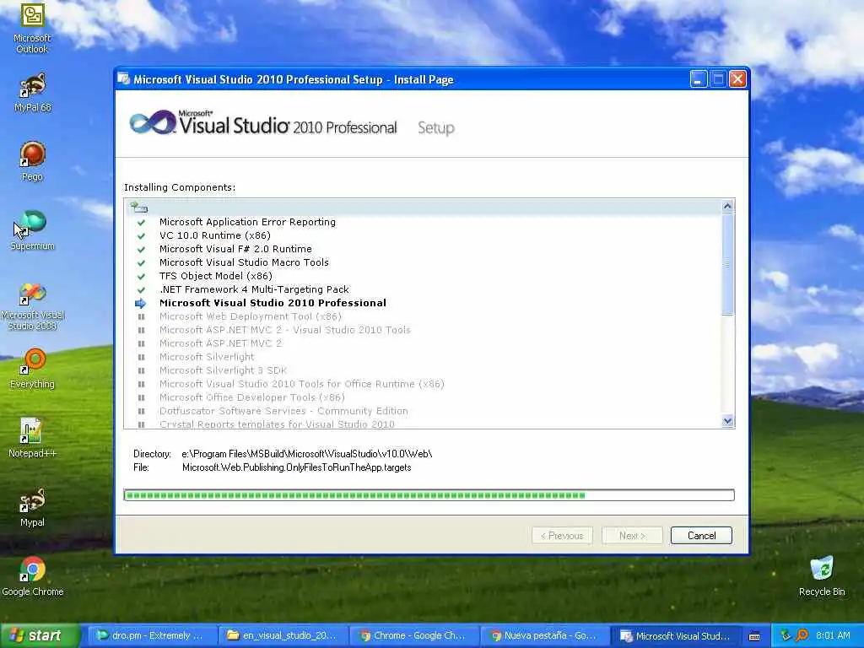Click the scroll down arrow of components list
The image size is (864, 648).
tap(727, 421)
